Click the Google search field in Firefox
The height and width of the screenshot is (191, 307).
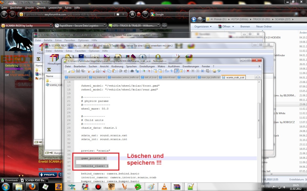[x=170, y=14]
